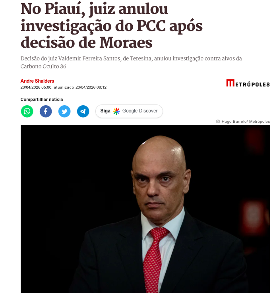Viewport: 277px width, 296px height.
Task: Click the Compartilhar notícia label
Action: click(x=42, y=99)
